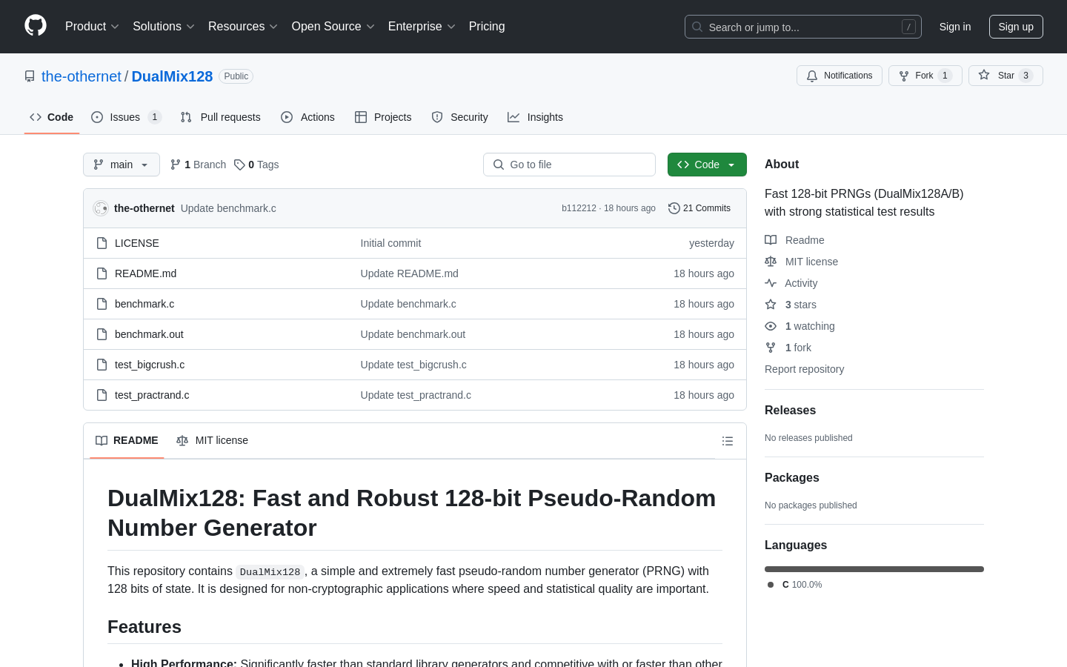Click the commit history clock icon

pyautogui.click(x=674, y=208)
